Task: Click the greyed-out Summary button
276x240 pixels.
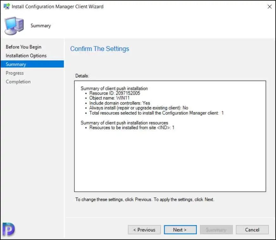Action: tap(216, 230)
